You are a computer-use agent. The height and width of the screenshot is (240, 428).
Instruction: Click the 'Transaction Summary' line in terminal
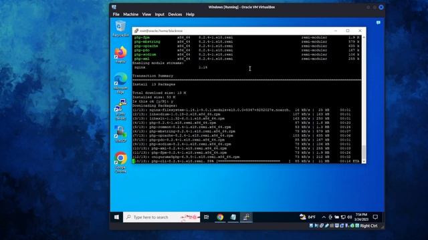153,76
